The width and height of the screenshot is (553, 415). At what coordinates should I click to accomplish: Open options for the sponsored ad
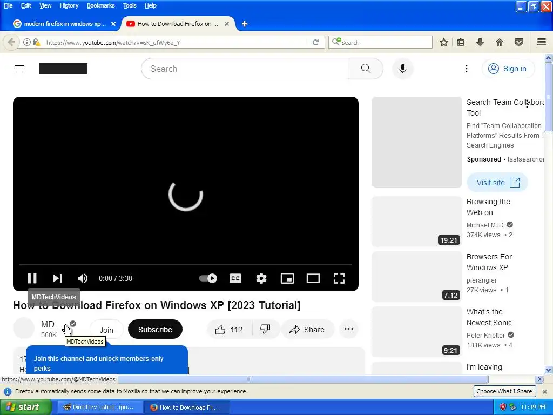tap(527, 103)
